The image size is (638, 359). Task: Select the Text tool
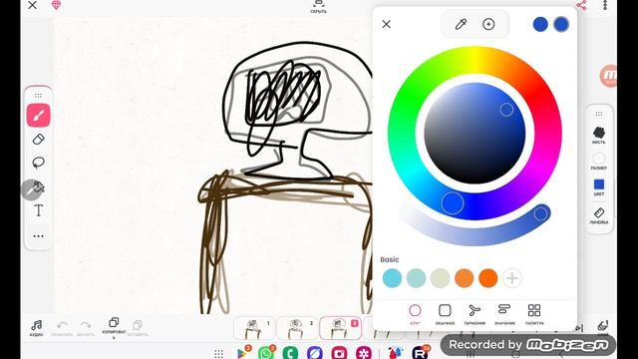click(38, 210)
